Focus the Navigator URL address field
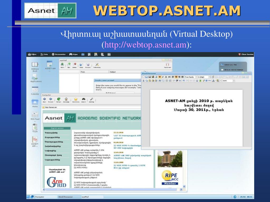This screenshot has height=202, width=270. coord(93,107)
